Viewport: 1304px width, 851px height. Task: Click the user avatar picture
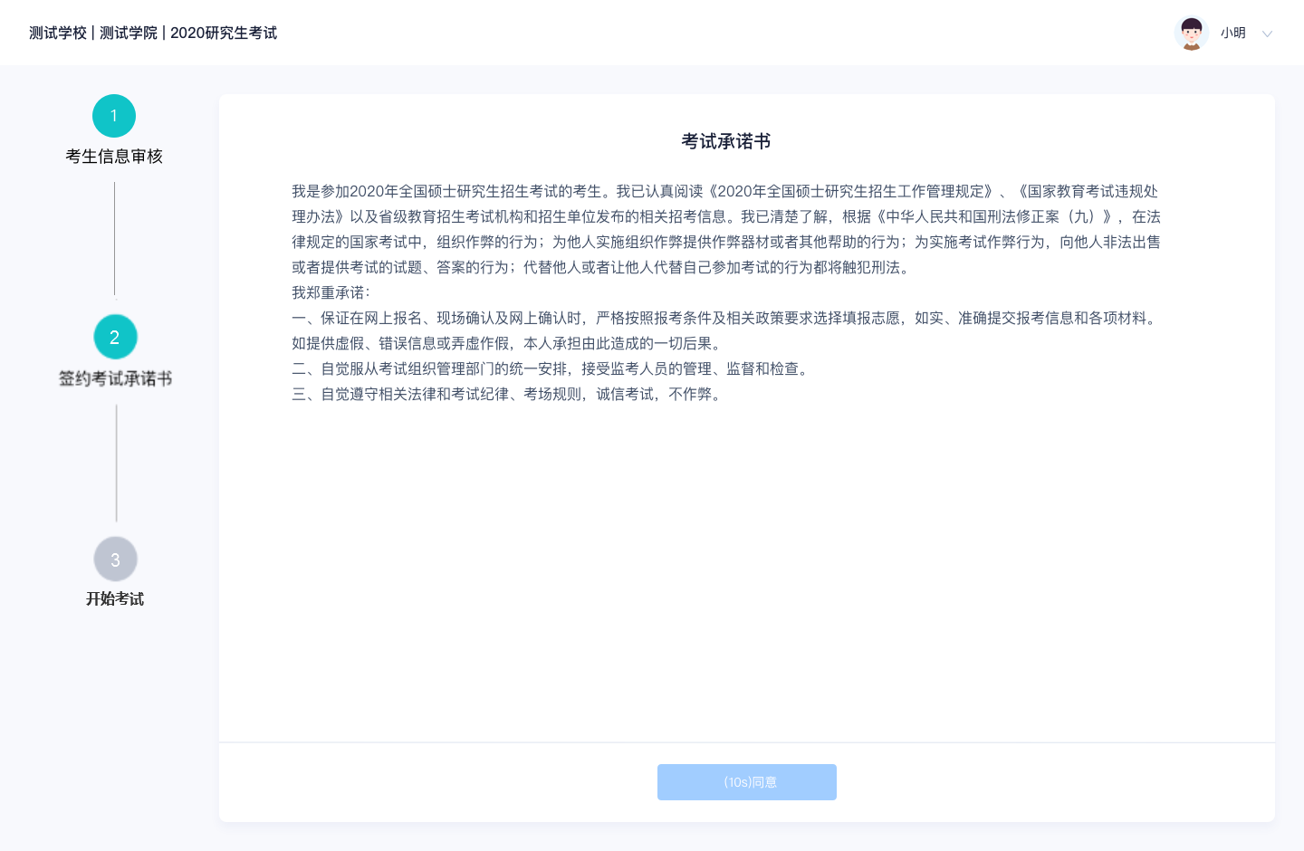(x=1191, y=33)
